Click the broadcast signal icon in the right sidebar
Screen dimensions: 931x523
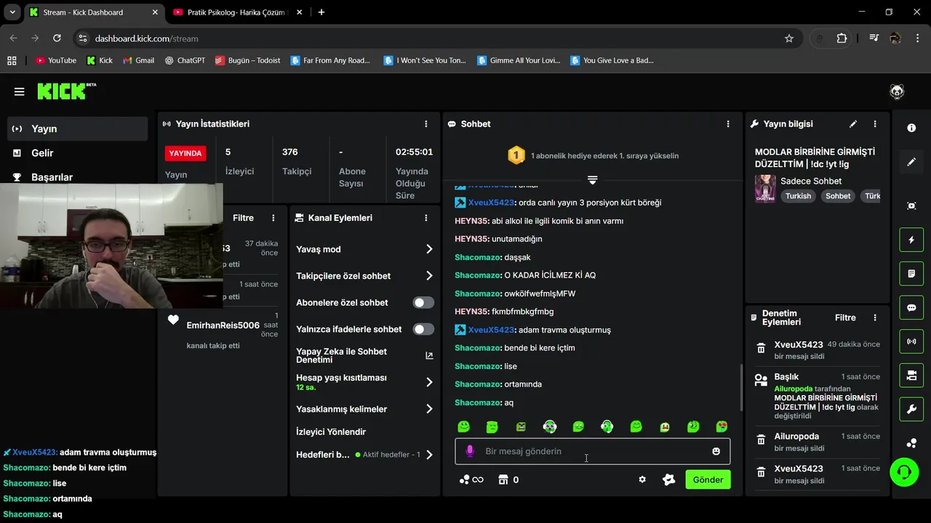point(911,341)
